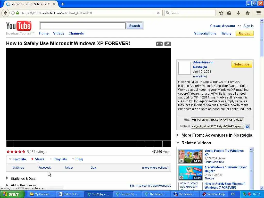264x198 pixels.
Task: Open (more share options) link
Action: (x=155, y=168)
